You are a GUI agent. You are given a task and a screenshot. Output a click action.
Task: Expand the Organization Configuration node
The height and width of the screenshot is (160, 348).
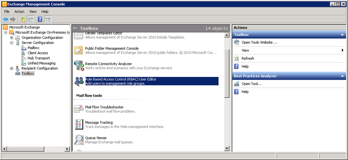pyautogui.click(x=12, y=38)
